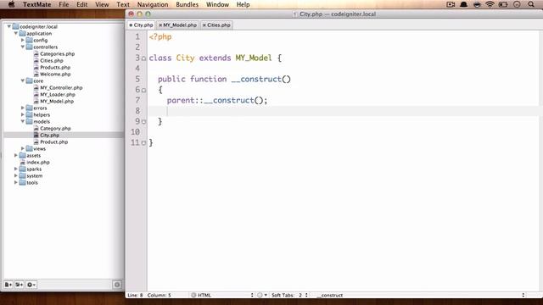Click the new folder button in the project drawer
The height and width of the screenshot is (305, 543).
point(19,285)
